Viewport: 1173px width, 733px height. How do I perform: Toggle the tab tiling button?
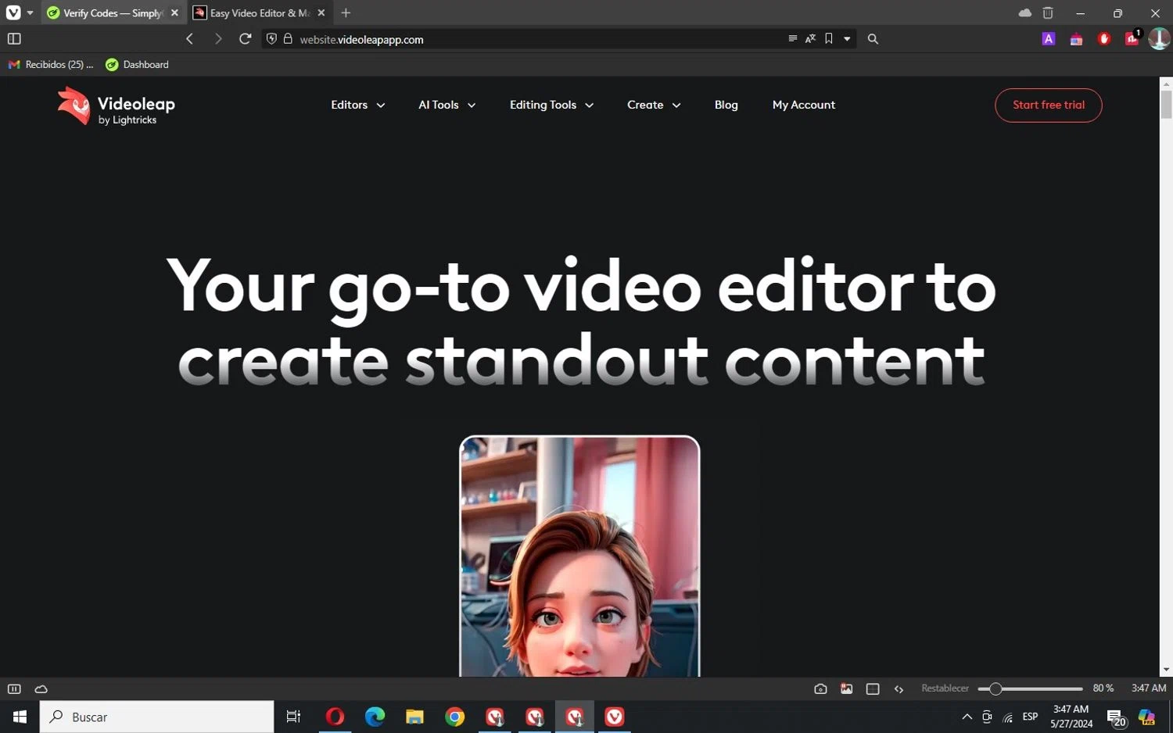click(873, 688)
